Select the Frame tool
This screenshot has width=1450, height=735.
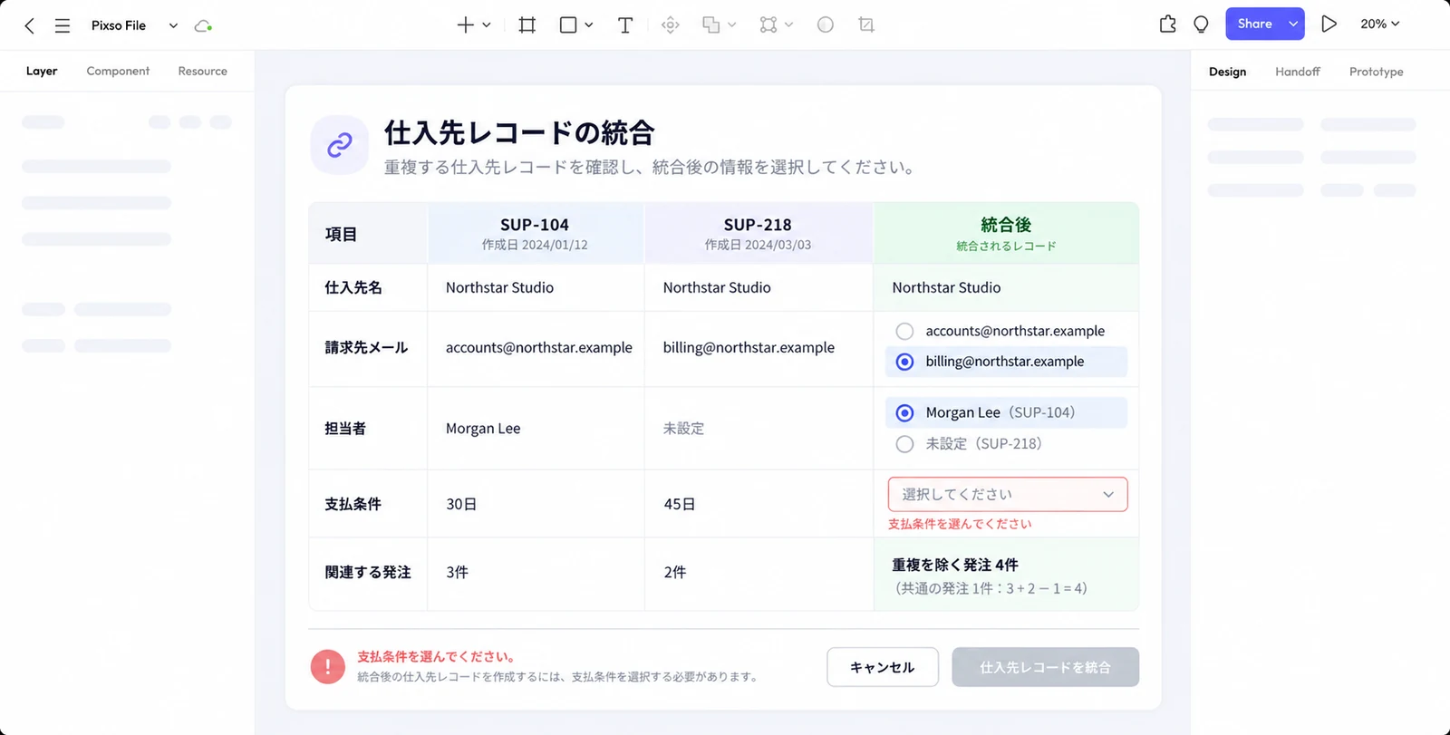[527, 24]
